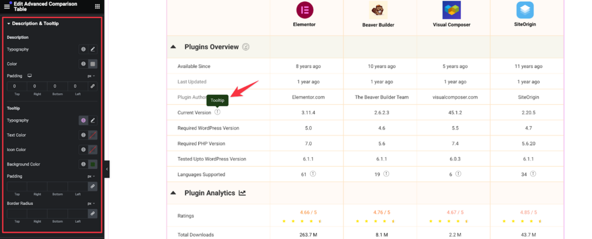592x239 pixels.
Task: Click the SiteOrigin logo icon
Action: tap(525, 10)
